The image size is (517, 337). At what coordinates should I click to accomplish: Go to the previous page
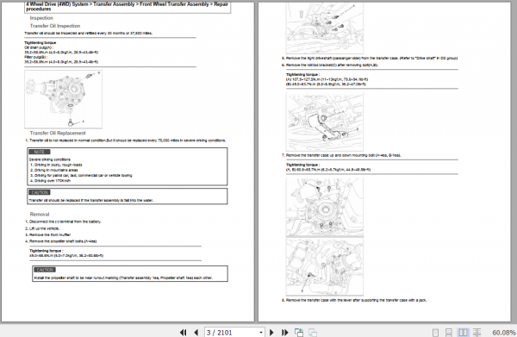[196, 333]
